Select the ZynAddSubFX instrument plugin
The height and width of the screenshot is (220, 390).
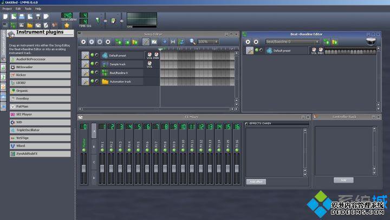(x=40, y=154)
